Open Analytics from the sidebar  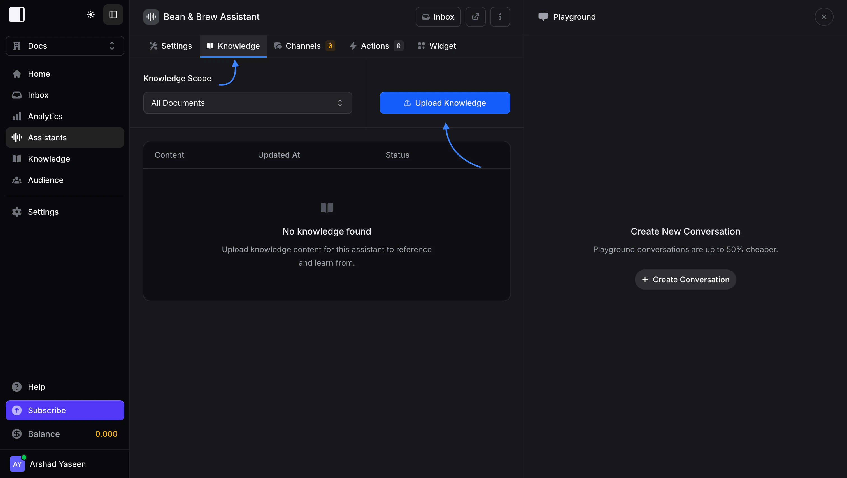45,116
